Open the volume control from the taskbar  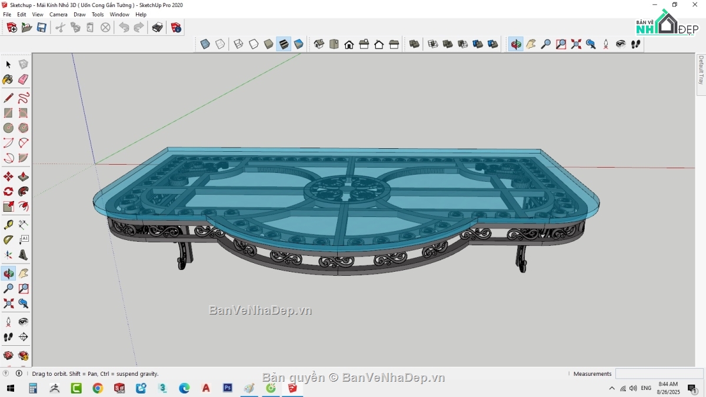point(633,388)
